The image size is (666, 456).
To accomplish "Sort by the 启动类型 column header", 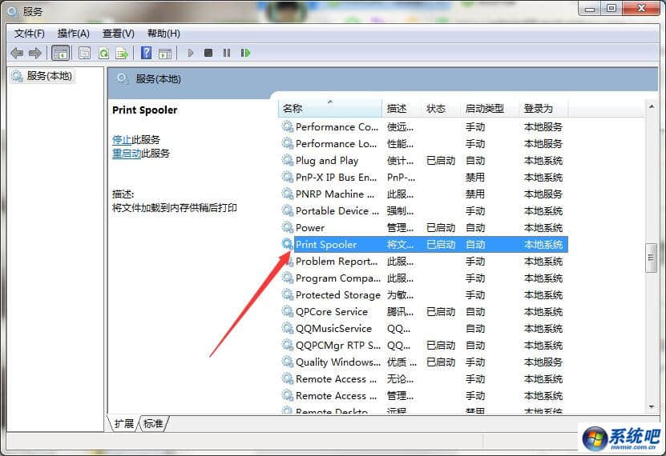I will pyautogui.click(x=490, y=109).
